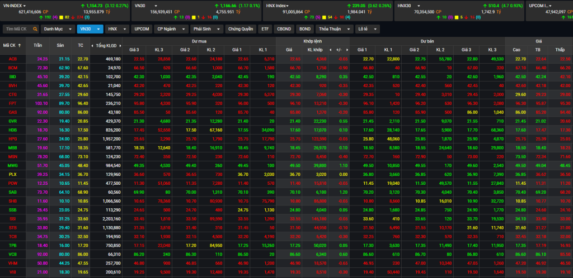Image resolution: width=573 pixels, height=278 pixels.
Task: Open the VN-INDEX index card dropdown
Action: coord(25,5)
